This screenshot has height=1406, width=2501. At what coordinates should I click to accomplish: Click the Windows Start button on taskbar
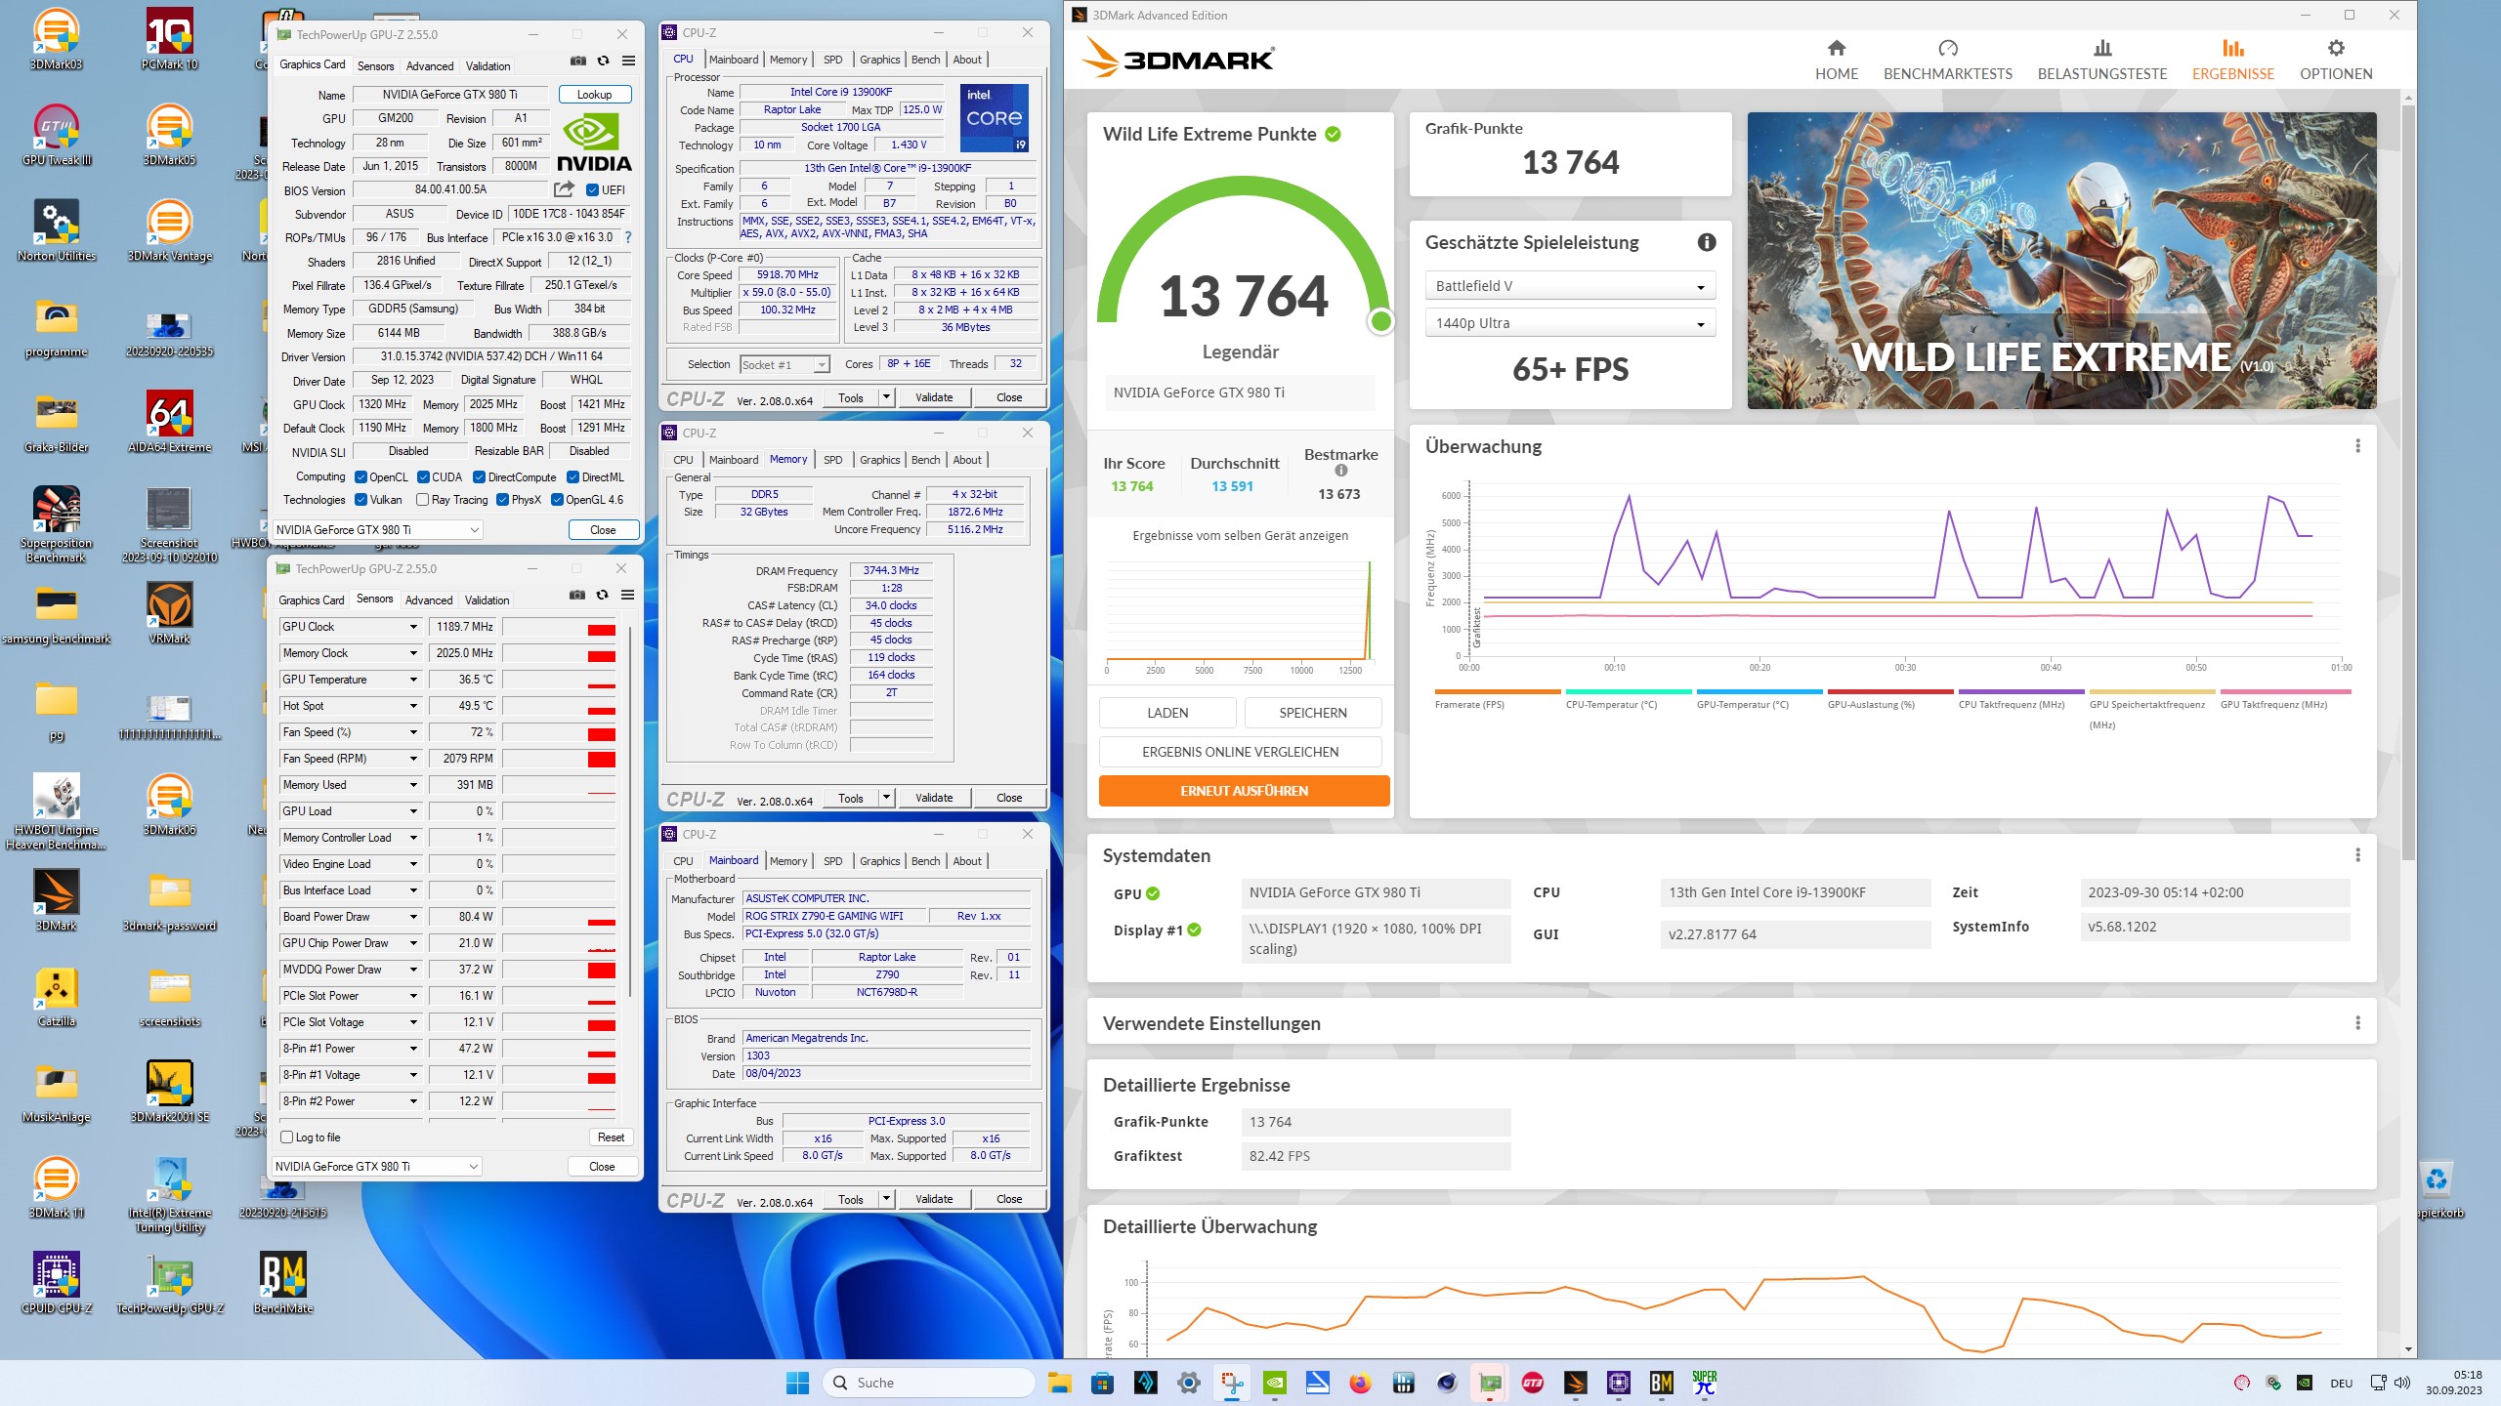(x=797, y=1383)
